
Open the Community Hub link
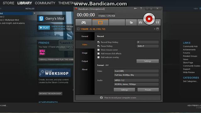pos(190,46)
